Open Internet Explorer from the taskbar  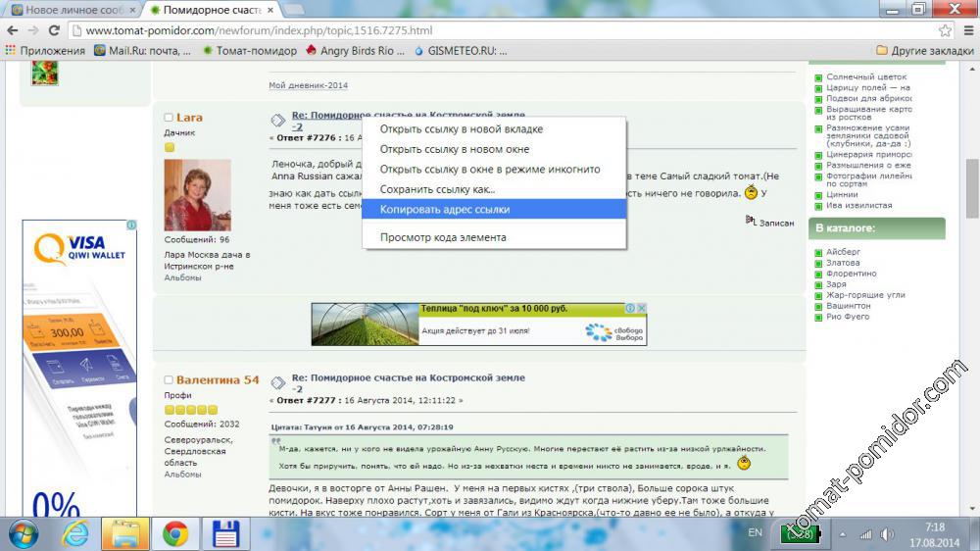[74, 534]
